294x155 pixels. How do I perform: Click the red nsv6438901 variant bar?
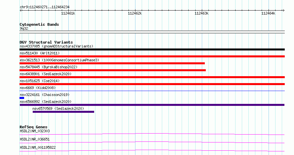click(x=152, y=77)
